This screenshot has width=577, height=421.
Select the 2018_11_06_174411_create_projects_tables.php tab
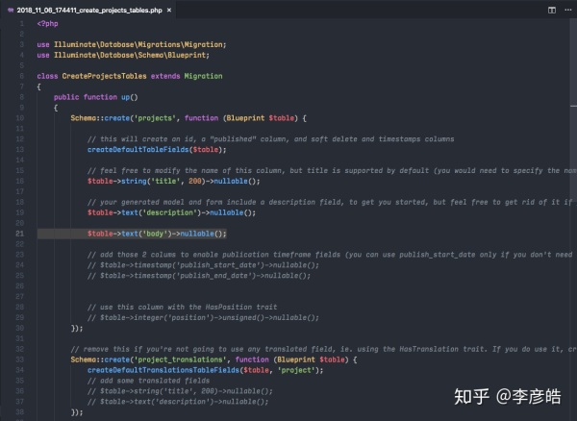coord(89,10)
